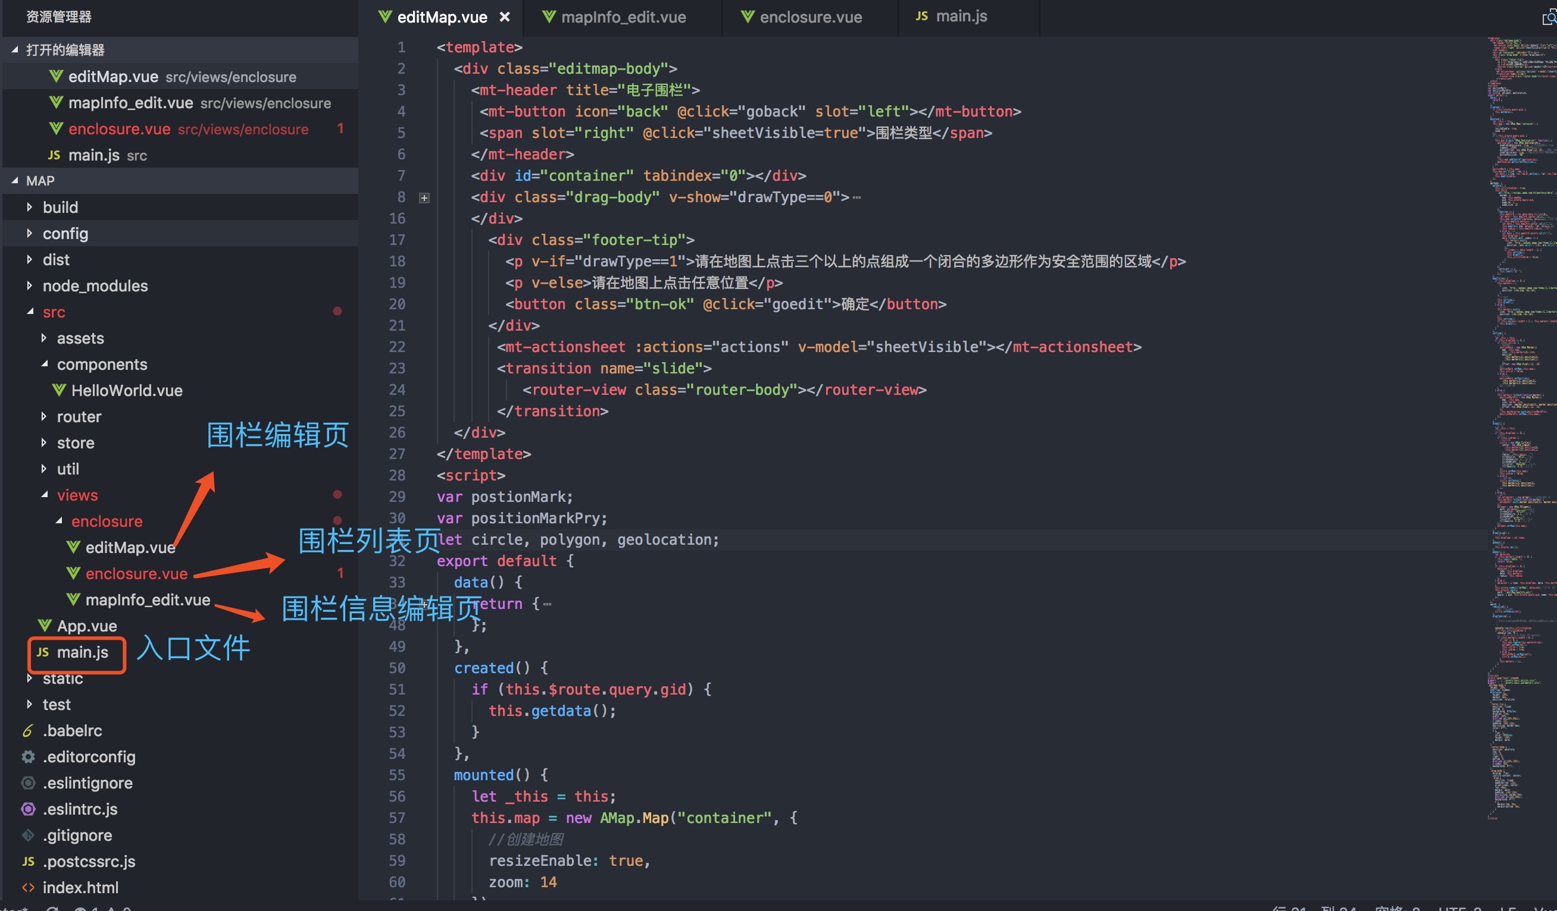Click Vue icon of HelloWorld.vue in tree
This screenshot has height=911, width=1557.
59,390
